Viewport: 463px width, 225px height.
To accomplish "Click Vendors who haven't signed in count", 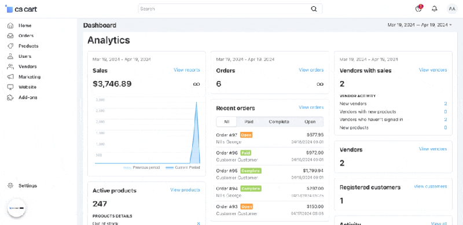I will coord(446,120).
